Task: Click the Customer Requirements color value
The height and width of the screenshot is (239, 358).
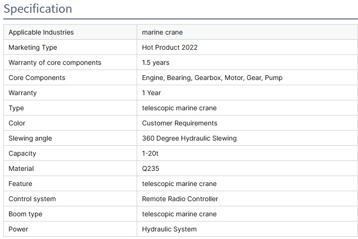Action: point(180,123)
